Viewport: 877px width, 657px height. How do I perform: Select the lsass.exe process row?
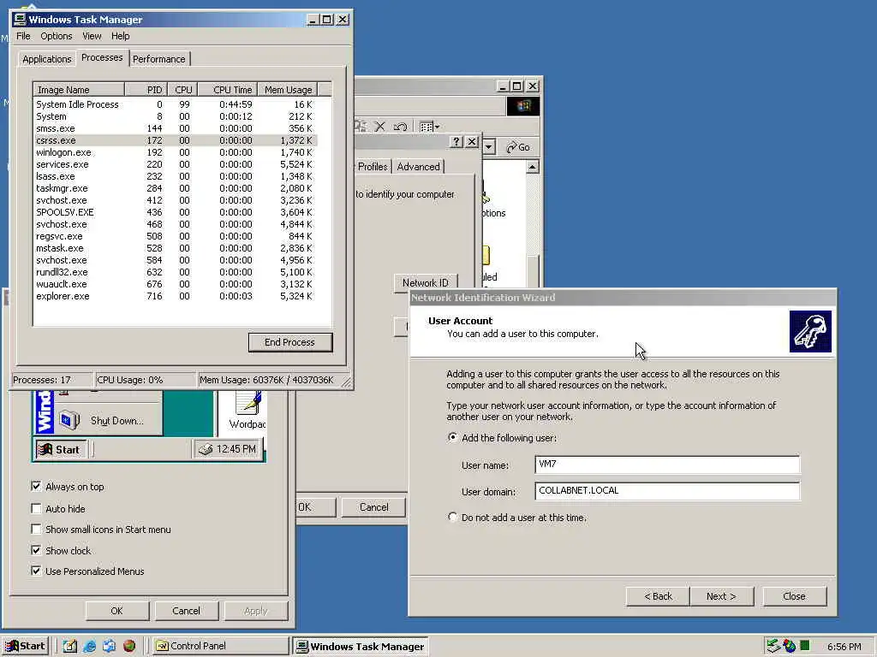click(175, 176)
